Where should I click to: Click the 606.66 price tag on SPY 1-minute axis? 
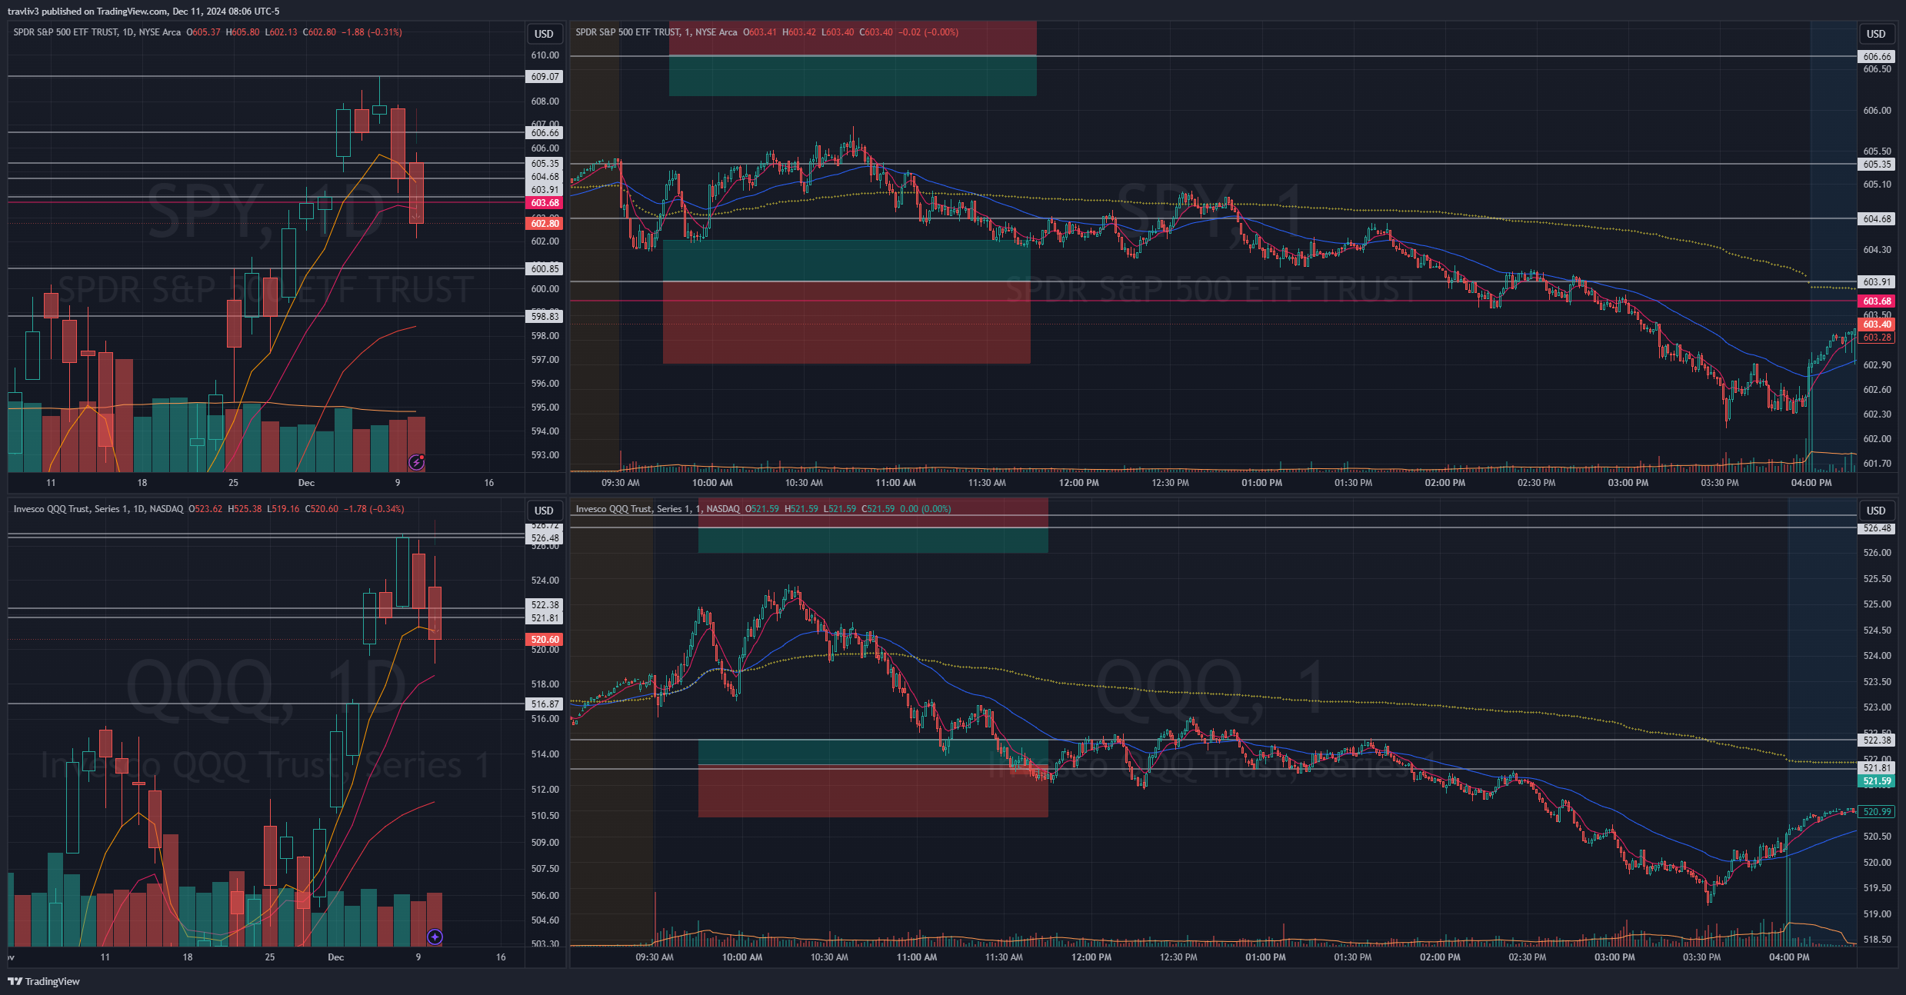[1877, 57]
